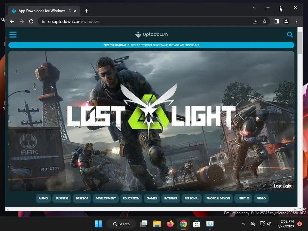Open the site search magnifier icon

click(x=290, y=35)
